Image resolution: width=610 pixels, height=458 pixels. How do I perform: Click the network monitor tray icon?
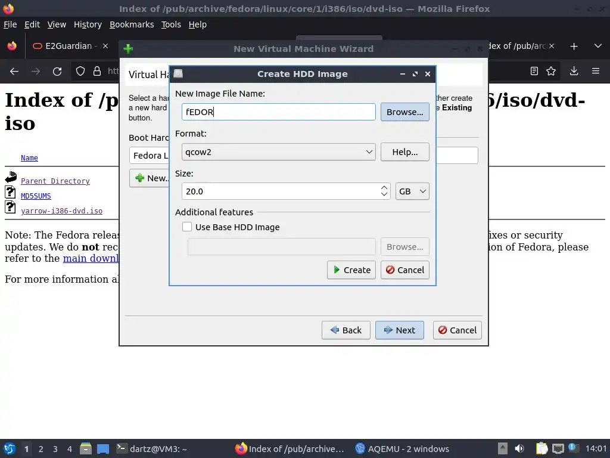point(558,448)
